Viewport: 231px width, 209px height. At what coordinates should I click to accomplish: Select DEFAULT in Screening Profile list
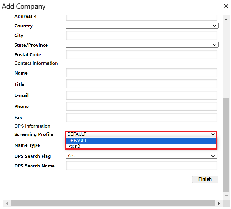tap(141, 141)
